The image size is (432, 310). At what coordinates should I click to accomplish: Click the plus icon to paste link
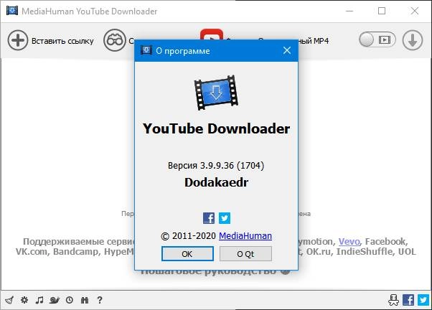pyautogui.click(x=18, y=40)
